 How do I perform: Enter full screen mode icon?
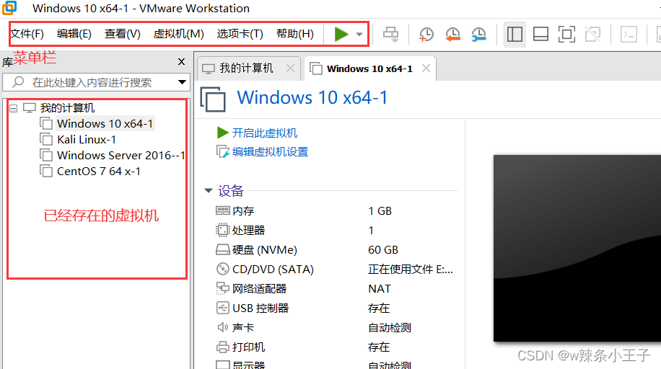tap(566, 34)
